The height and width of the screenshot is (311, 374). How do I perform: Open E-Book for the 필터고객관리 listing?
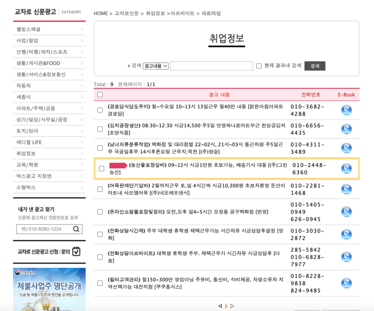(346, 283)
